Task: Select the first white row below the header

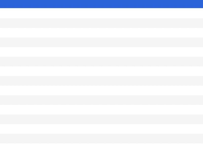Action: pyautogui.click(x=101, y=13)
